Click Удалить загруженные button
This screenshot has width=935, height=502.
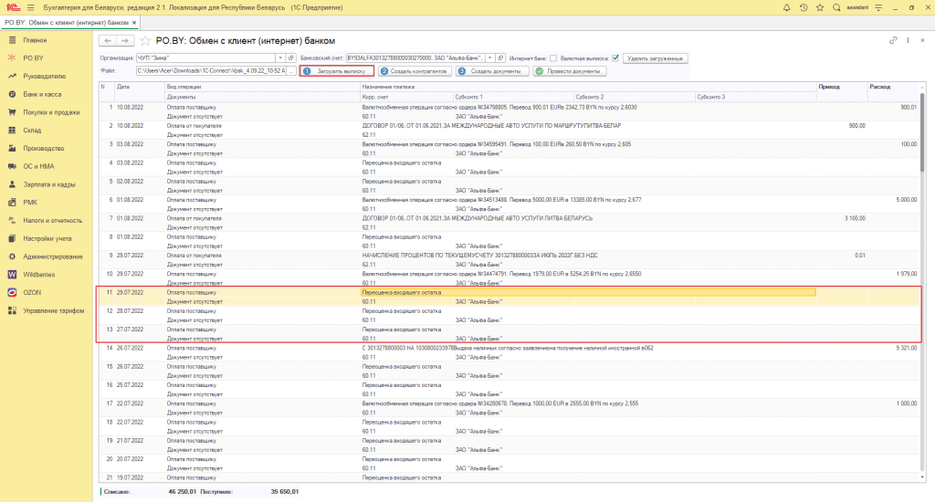coord(655,58)
